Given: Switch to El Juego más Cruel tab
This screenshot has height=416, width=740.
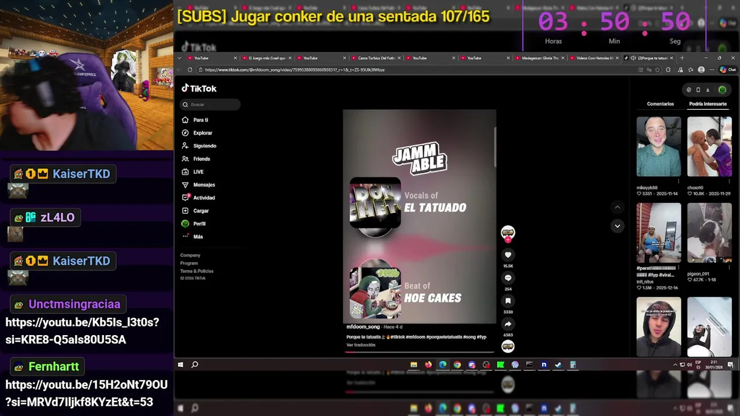Looking at the screenshot, I should (267, 58).
